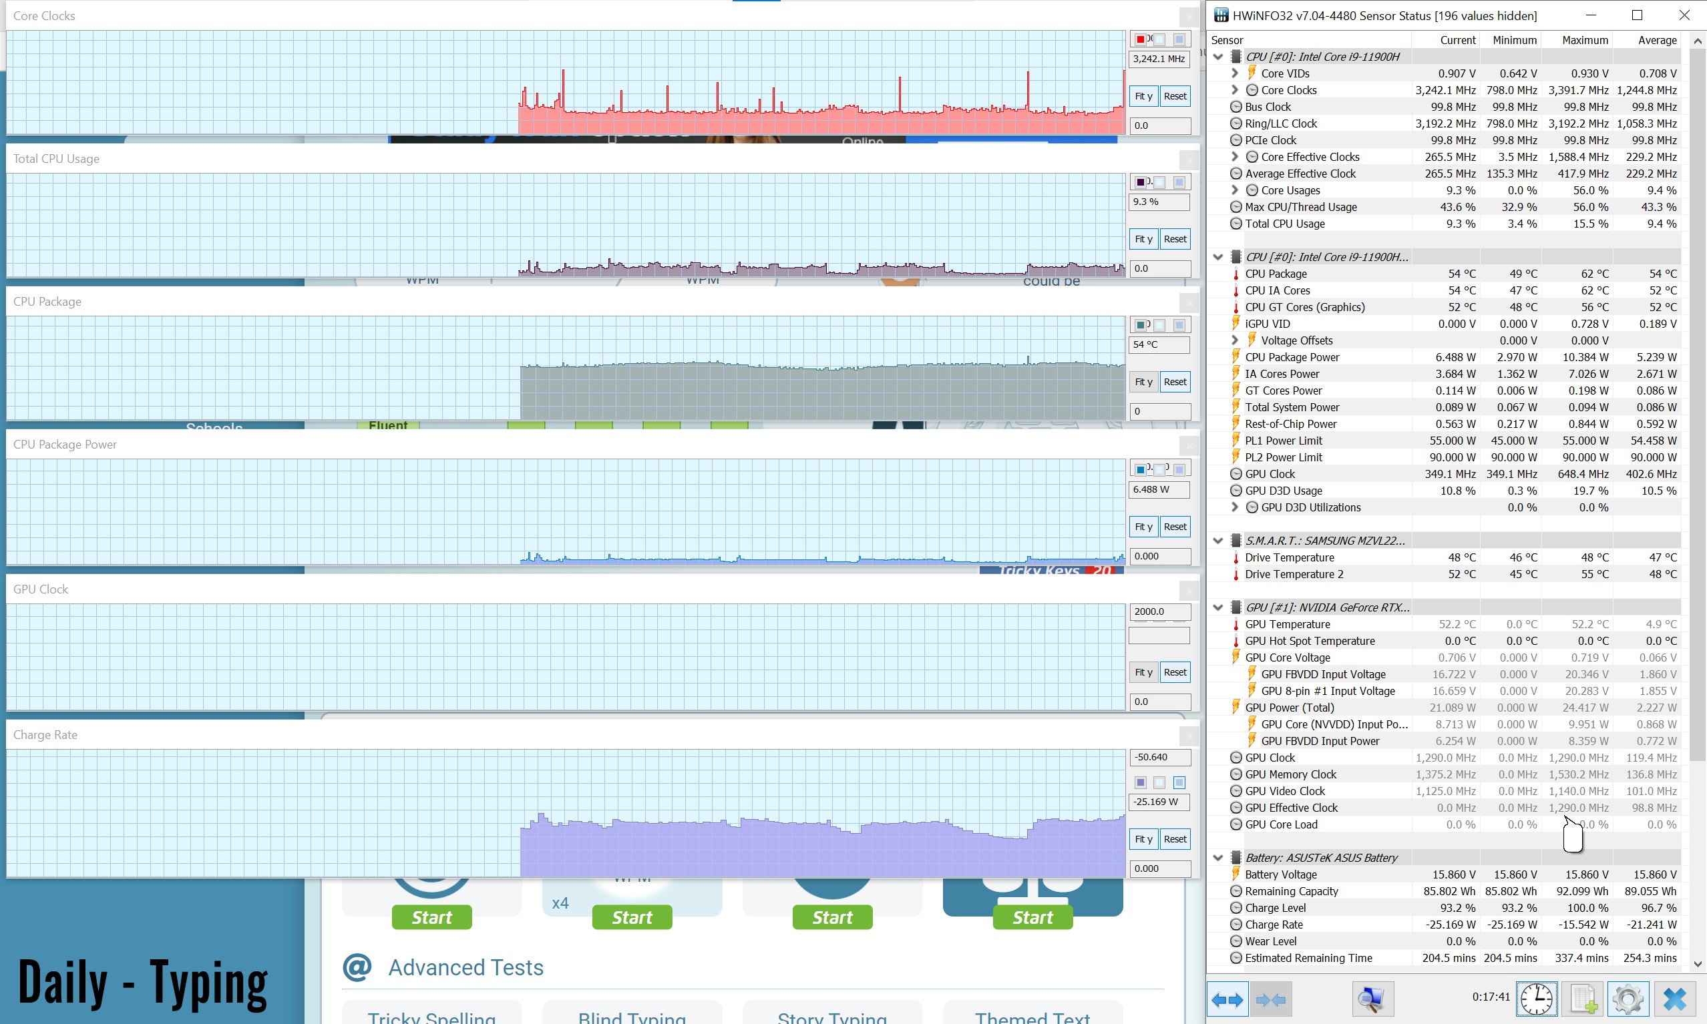Toggle middle checkbox in Charge Rate graph
Viewport: 1707px width, 1024px height.
(x=1159, y=782)
